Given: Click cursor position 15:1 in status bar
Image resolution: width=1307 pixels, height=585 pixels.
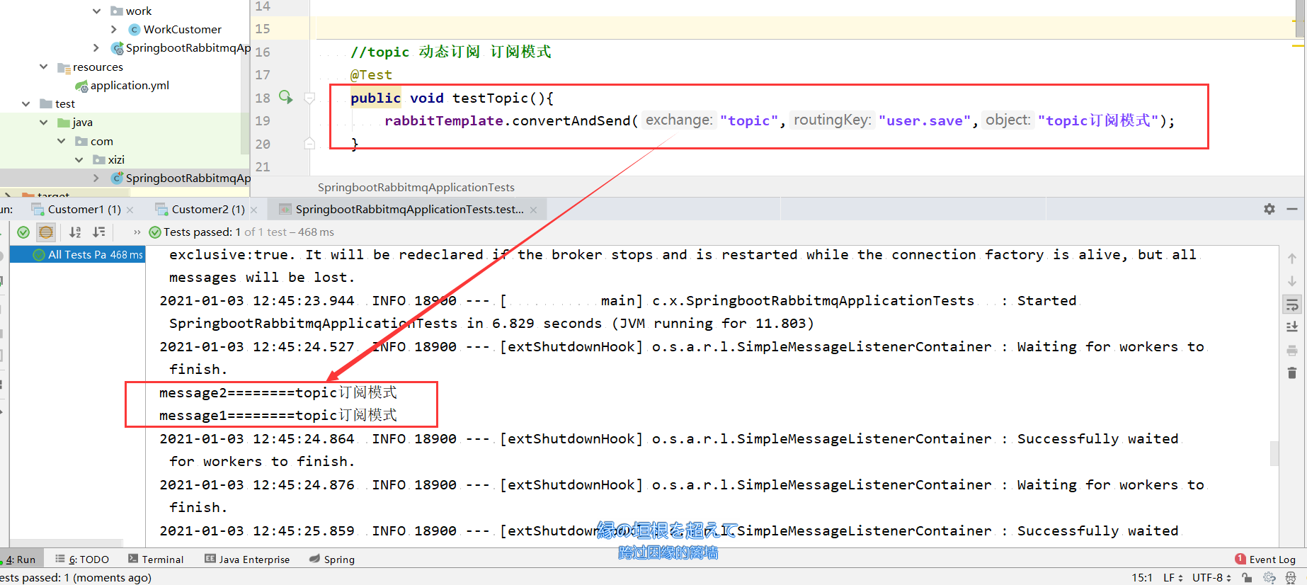Looking at the screenshot, I should 1141,577.
